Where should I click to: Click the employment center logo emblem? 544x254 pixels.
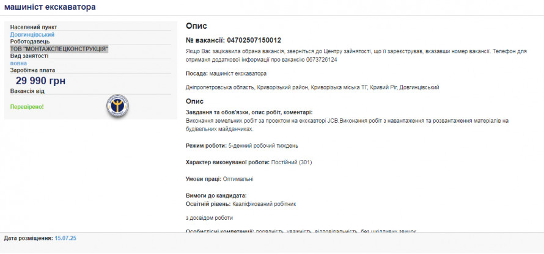click(117, 106)
